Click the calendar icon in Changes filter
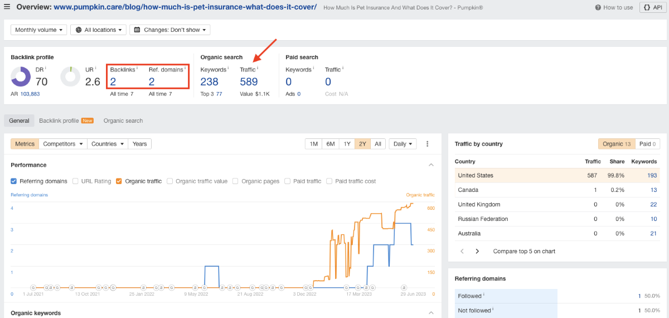 [x=138, y=30]
